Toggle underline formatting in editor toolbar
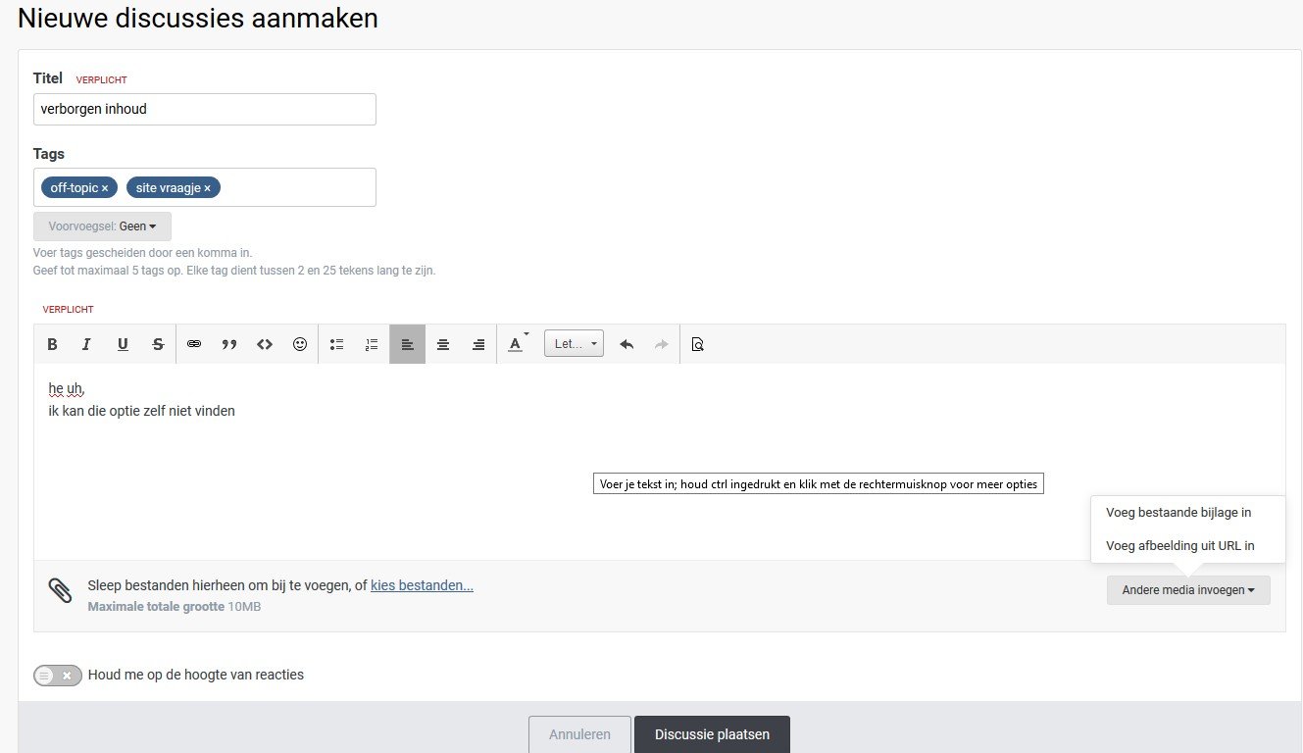Viewport: 1303px width, 753px height. pyautogui.click(x=123, y=344)
